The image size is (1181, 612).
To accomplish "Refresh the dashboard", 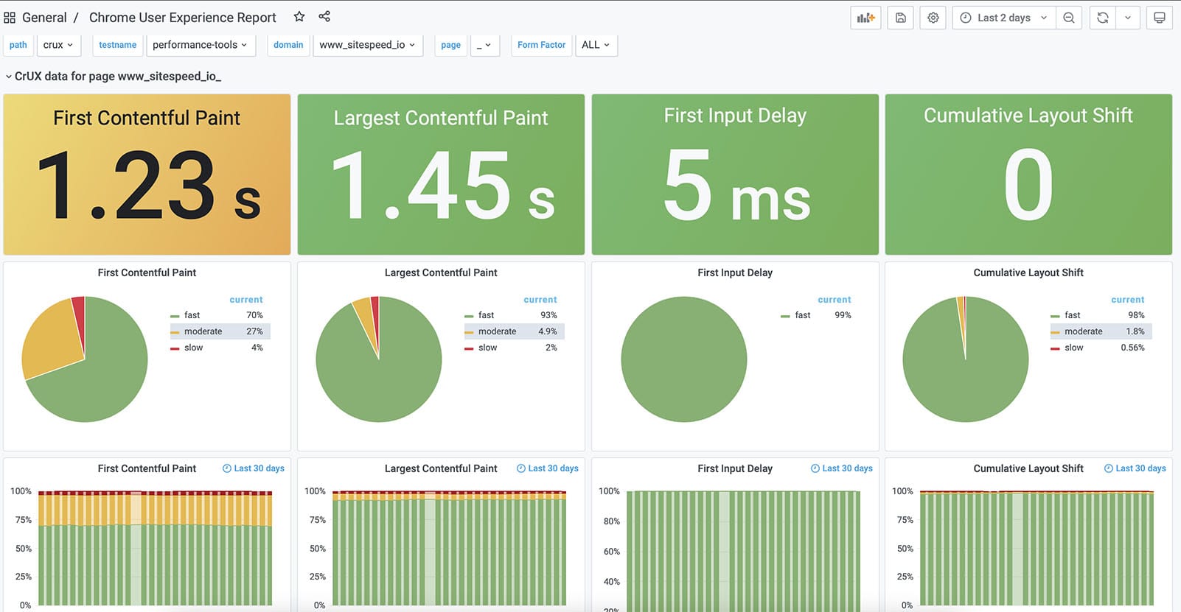I will (1103, 18).
